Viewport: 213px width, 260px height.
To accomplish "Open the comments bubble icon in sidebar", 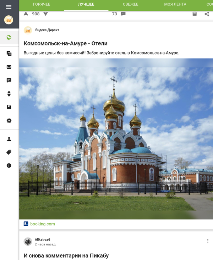I will click(x=9, y=80).
